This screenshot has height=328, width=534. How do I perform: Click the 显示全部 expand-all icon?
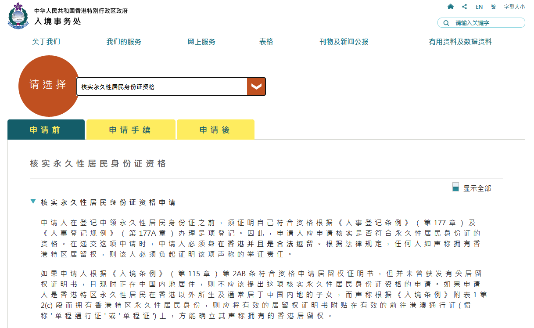coord(455,187)
